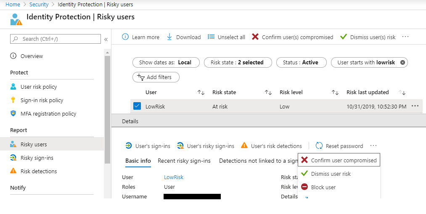Switch to the Basic info tab
Screen dimensions: 426x214
pyautogui.click(x=138, y=161)
